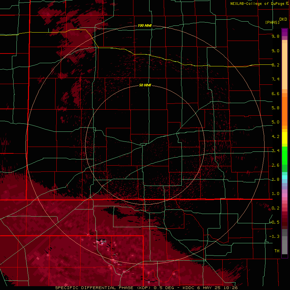
Task: Click the 10:26 timestamp in the caption
Action: [230, 288]
